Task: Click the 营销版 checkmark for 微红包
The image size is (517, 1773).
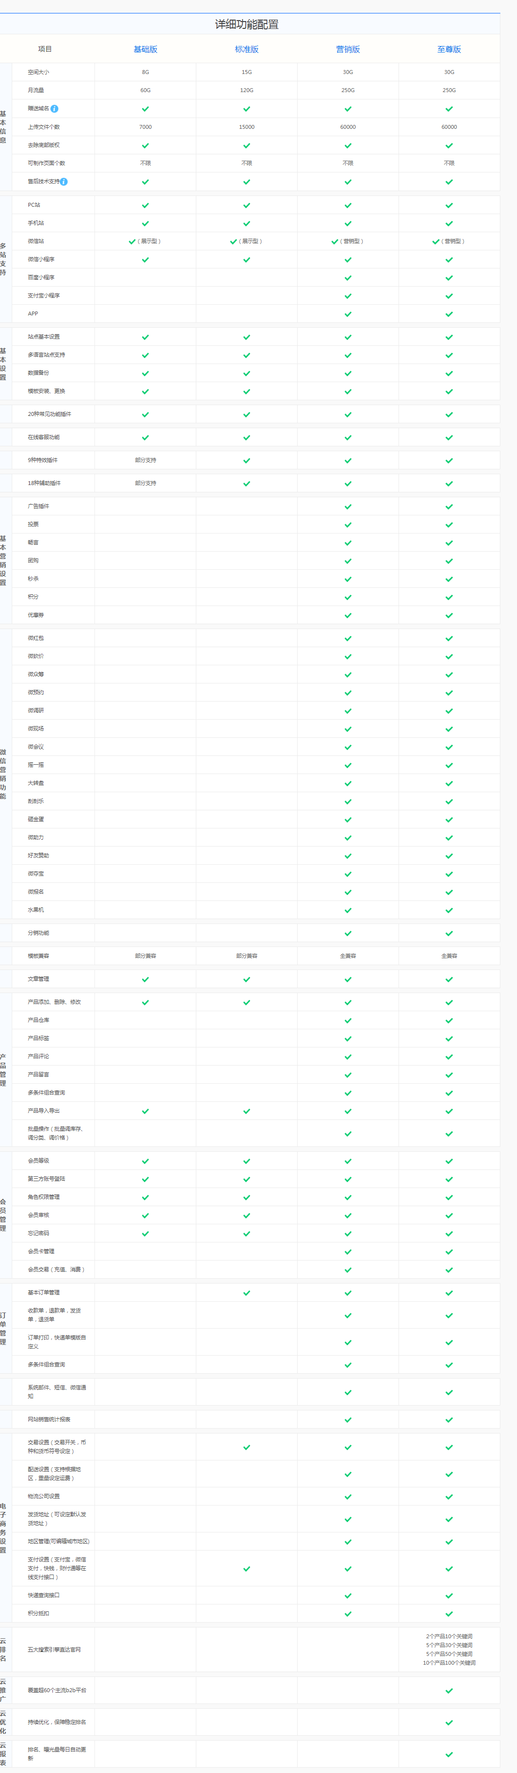Action: point(348,639)
